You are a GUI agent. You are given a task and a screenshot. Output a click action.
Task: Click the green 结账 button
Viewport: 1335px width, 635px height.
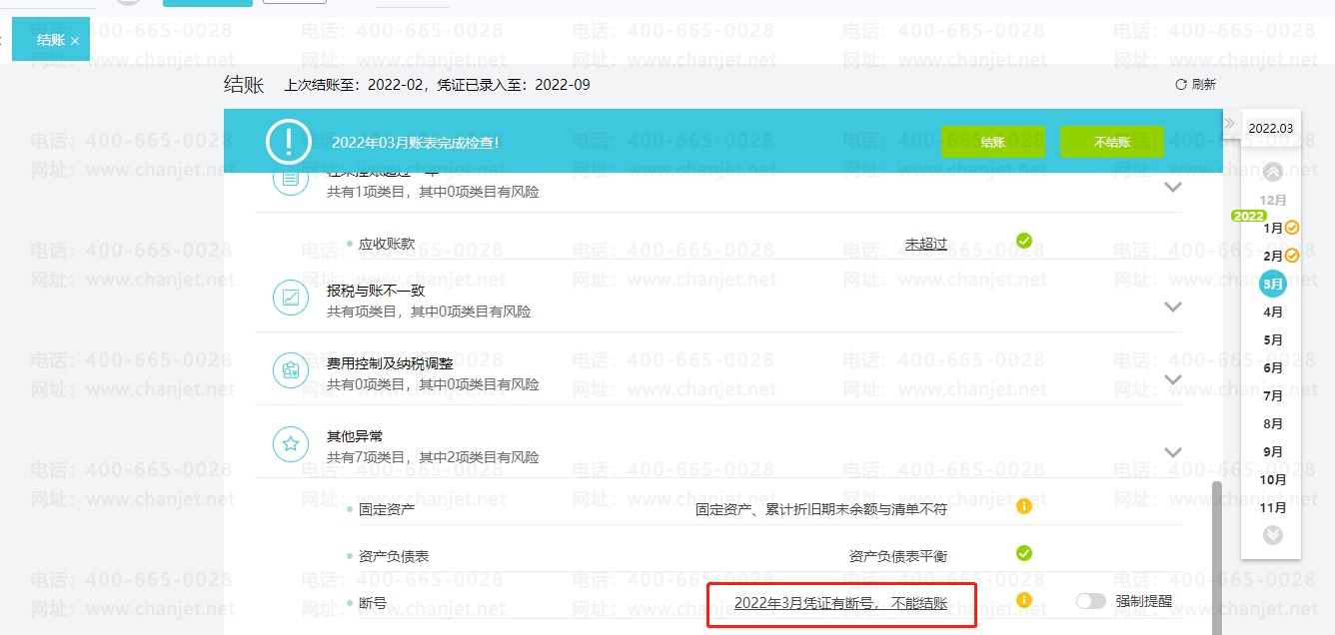992,142
